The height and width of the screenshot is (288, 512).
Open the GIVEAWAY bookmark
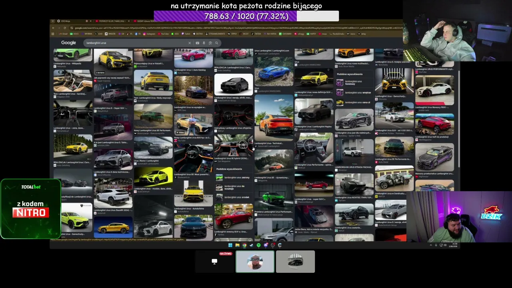[285, 34]
